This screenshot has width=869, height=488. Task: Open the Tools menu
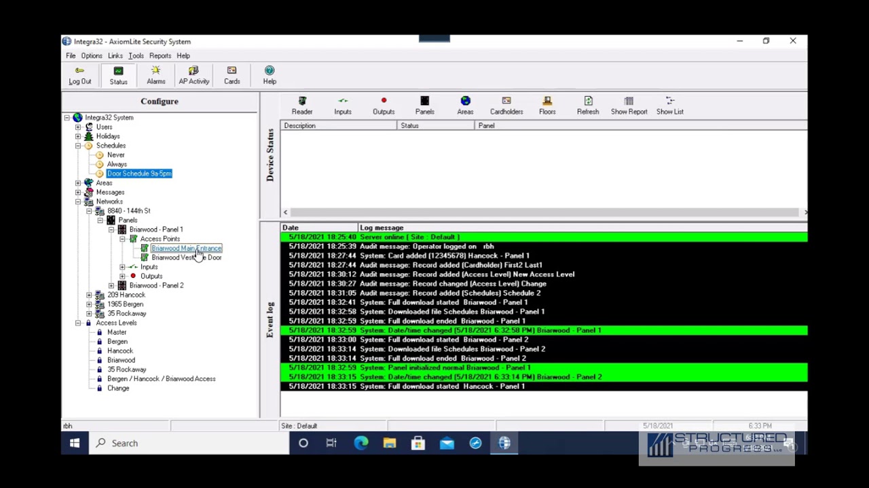136,56
